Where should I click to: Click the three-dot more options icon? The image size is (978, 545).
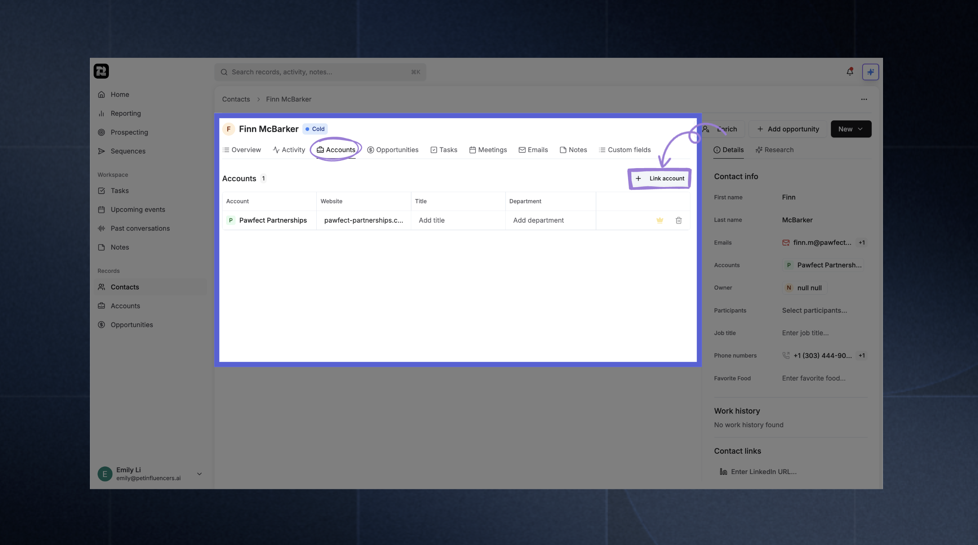tap(864, 99)
